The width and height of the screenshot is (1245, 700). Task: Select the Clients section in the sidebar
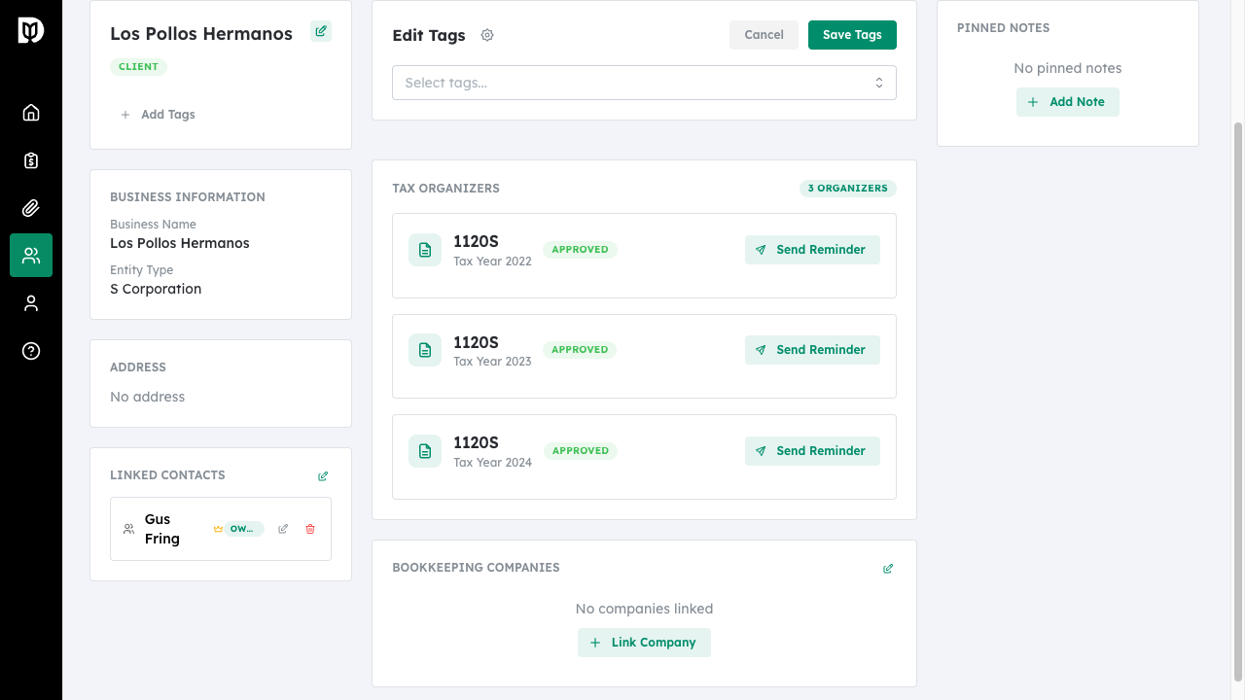pyautogui.click(x=30, y=255)
